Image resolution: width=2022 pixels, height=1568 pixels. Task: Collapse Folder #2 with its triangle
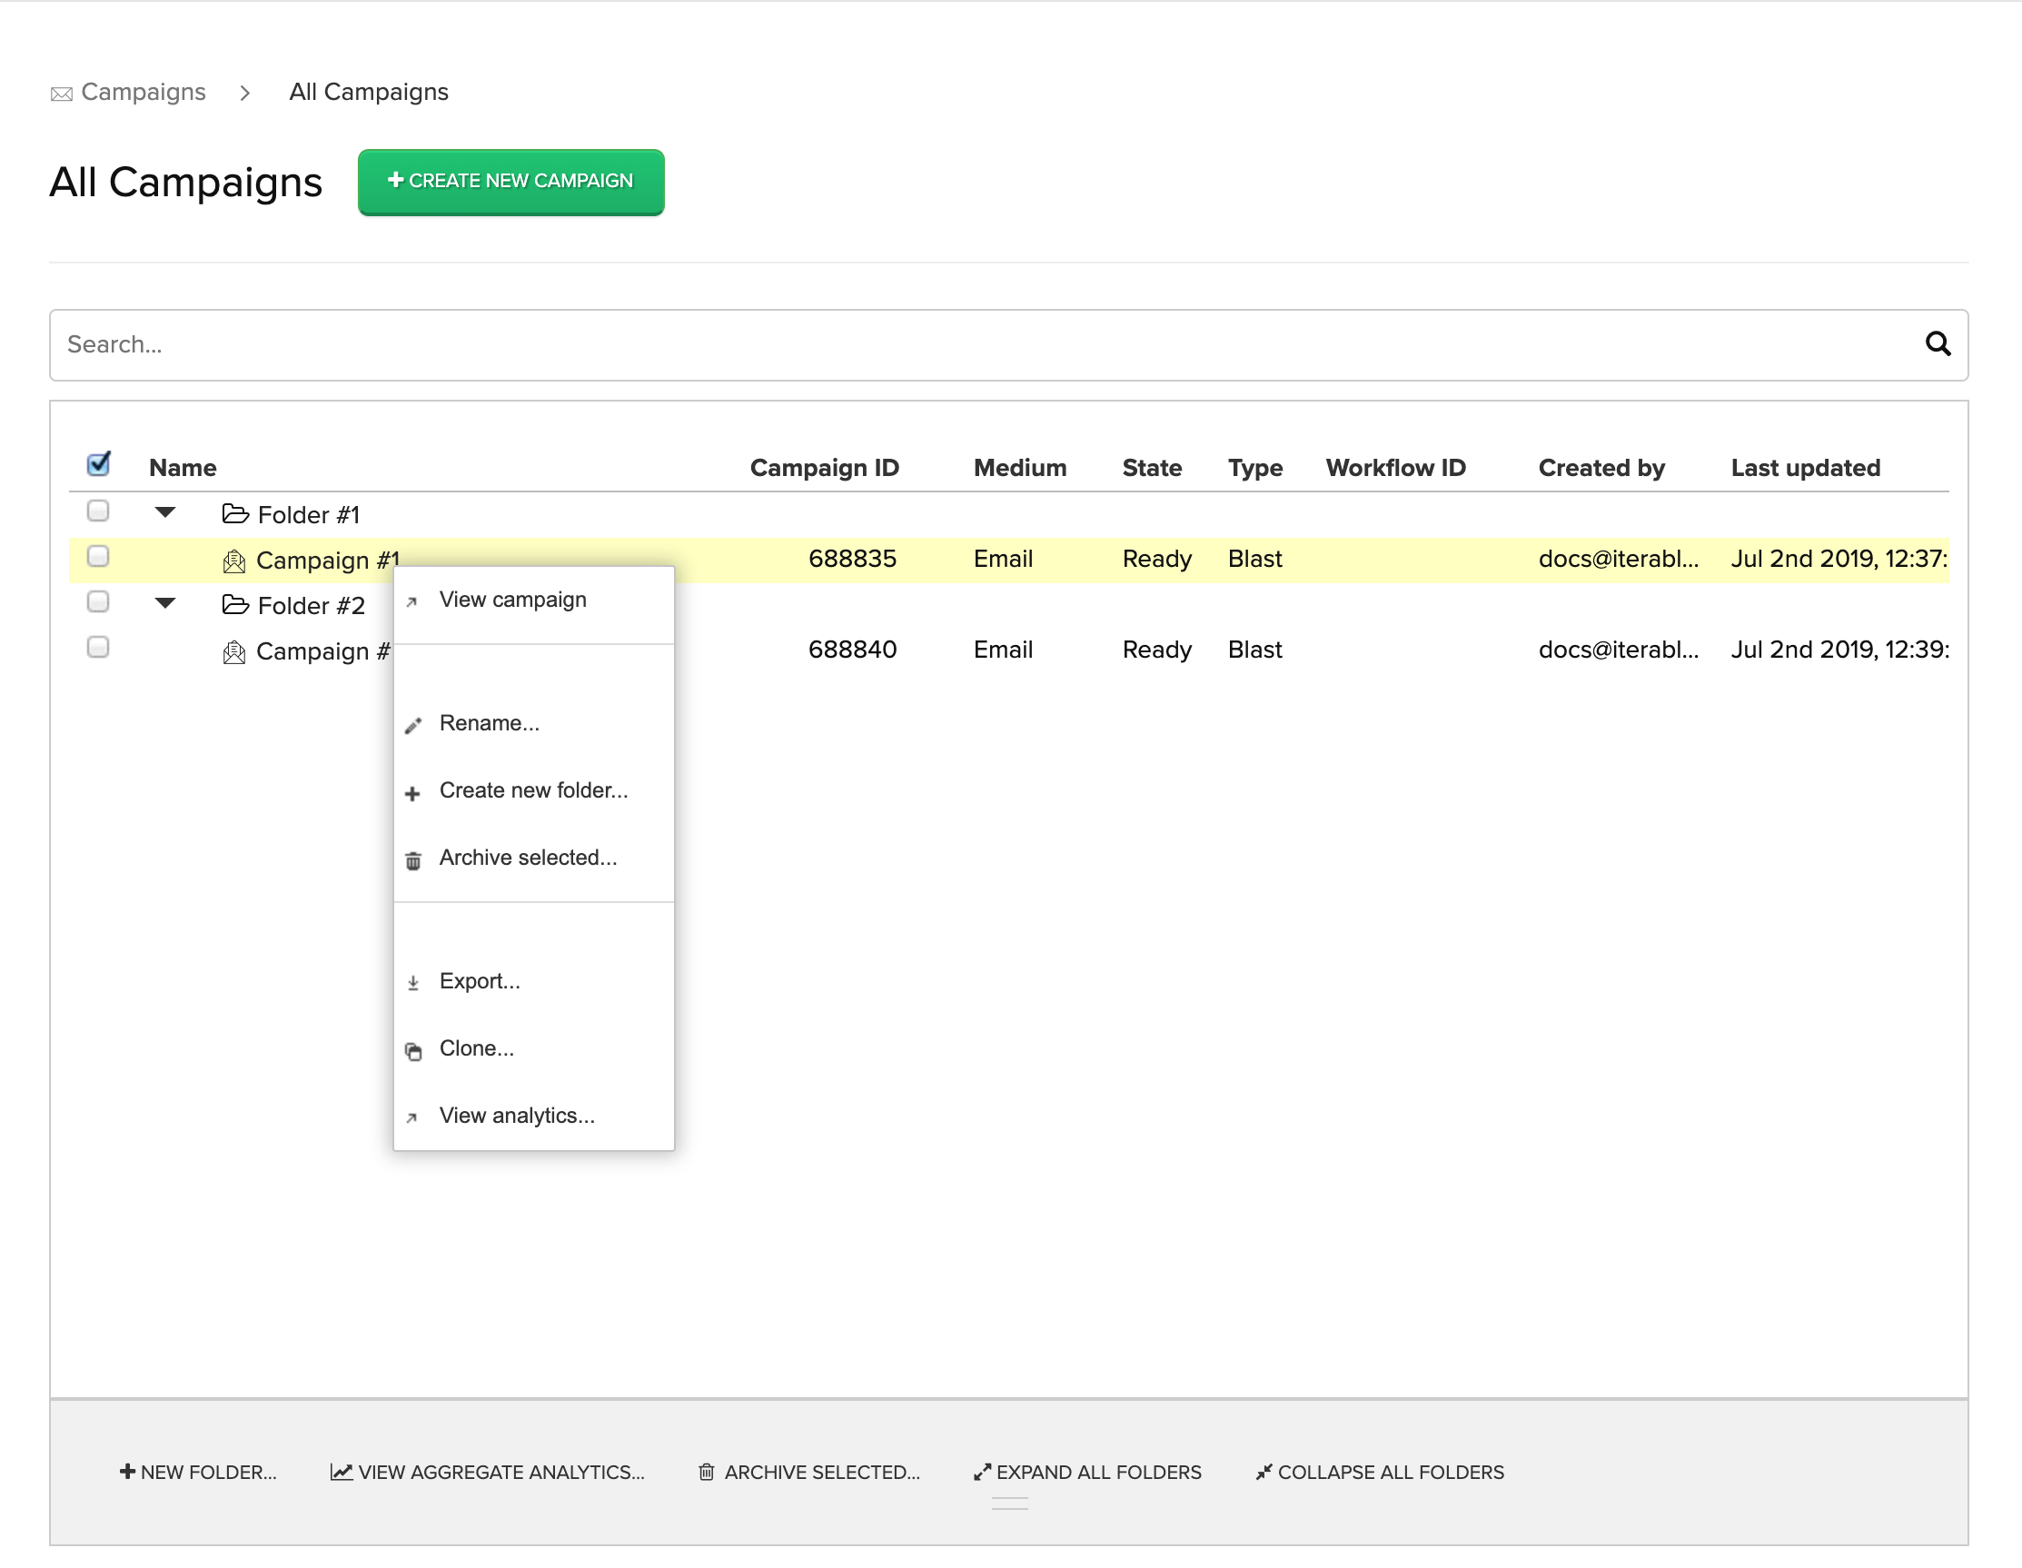pos(164,603)
